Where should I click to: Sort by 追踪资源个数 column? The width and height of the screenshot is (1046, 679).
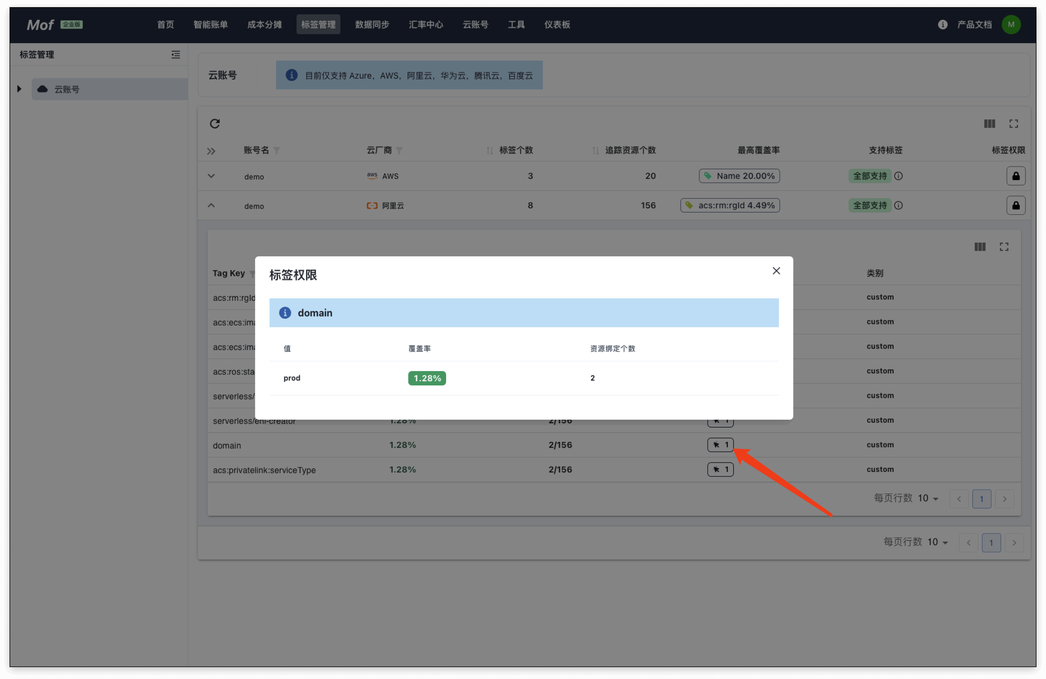pos(595,151)
